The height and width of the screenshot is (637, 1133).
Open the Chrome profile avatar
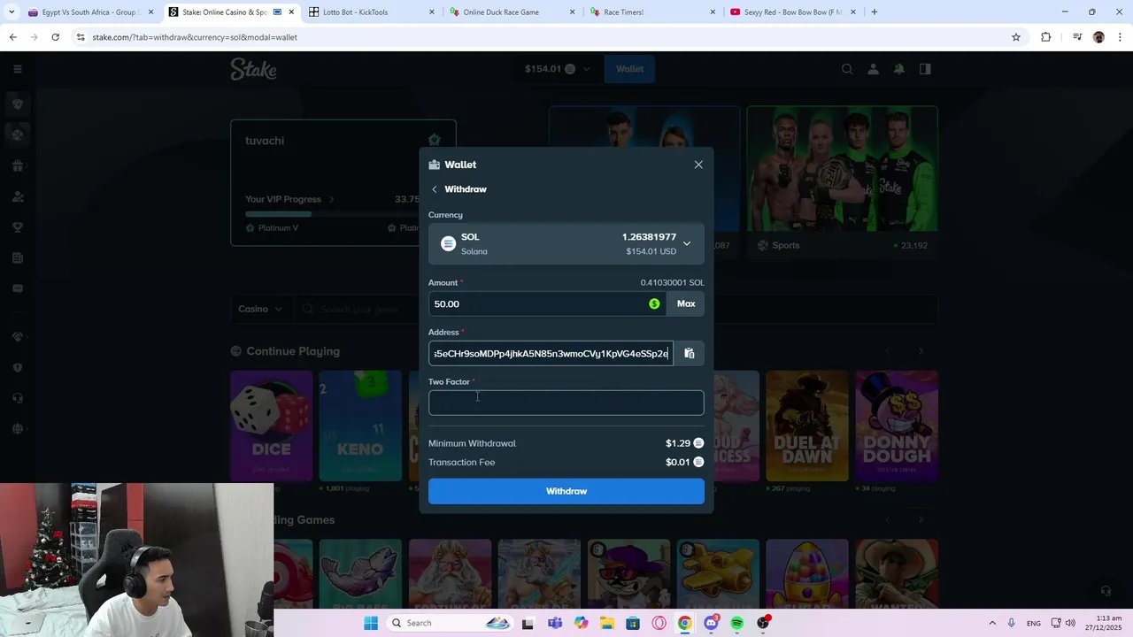1099,37
